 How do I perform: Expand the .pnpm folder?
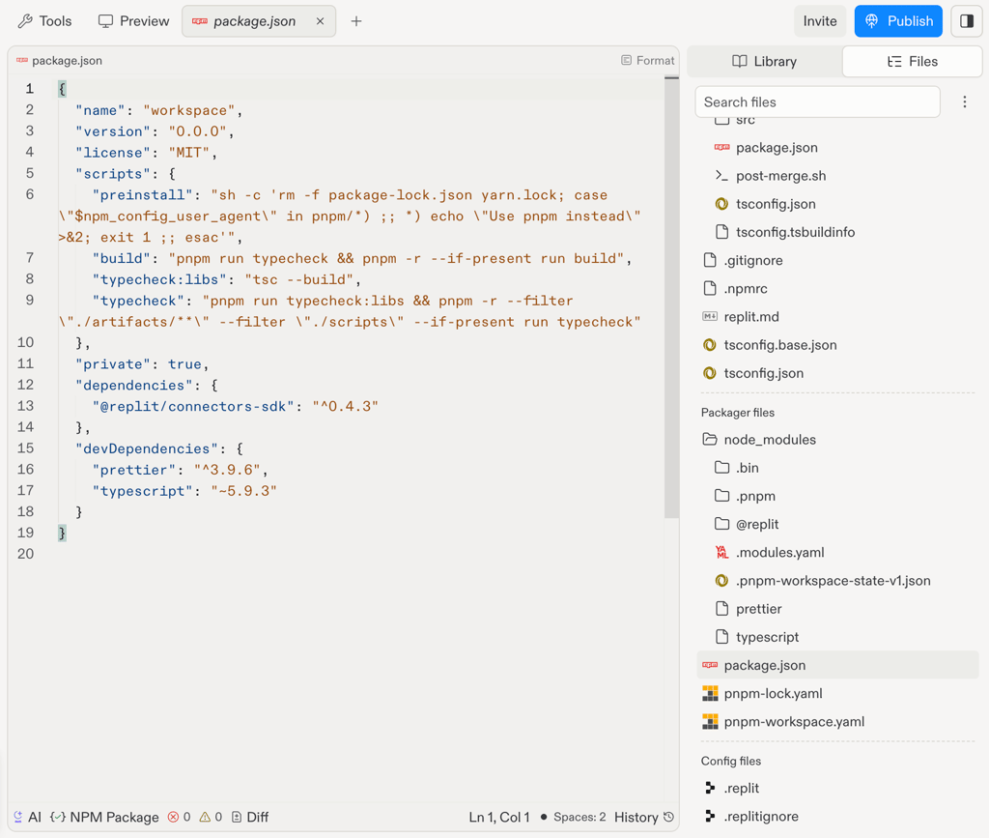click(x=755, y=496)
